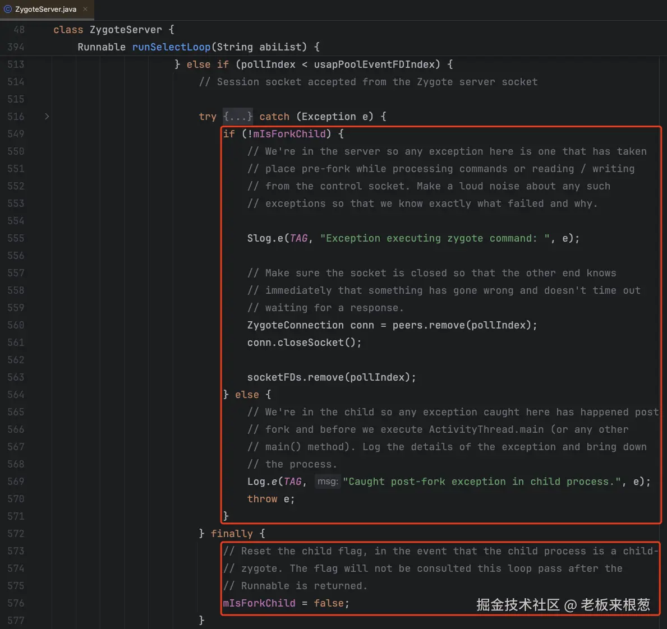Expand the collapsed {...} code placeholder

click(x=238, y=117)
